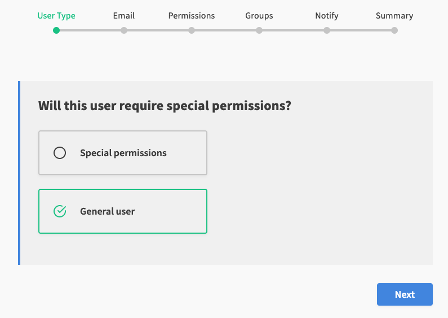
Task: Choose the Special permissions option label
Action: point(123,153)
